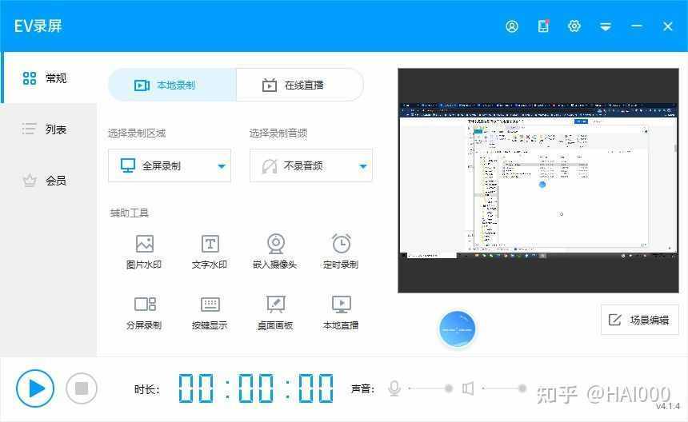Switch to the 列表 sidebar tab
688x422 pixels.
(49, 129)
